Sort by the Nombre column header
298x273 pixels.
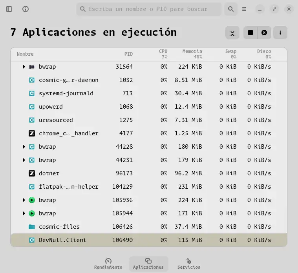coord(25,54)
